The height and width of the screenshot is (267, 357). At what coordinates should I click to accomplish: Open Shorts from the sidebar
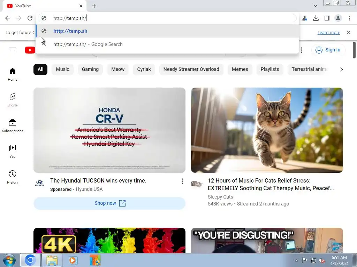tap(13, 100)
